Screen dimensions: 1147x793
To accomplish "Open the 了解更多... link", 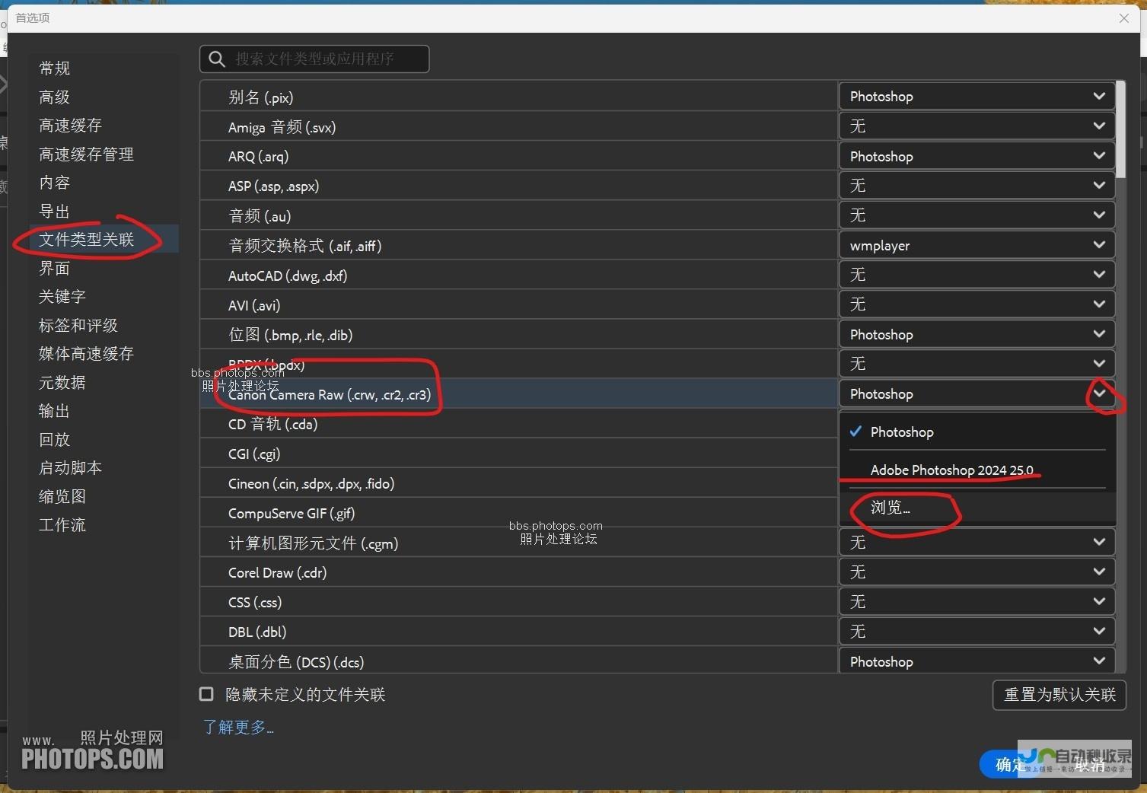I will tap(238, 728).
